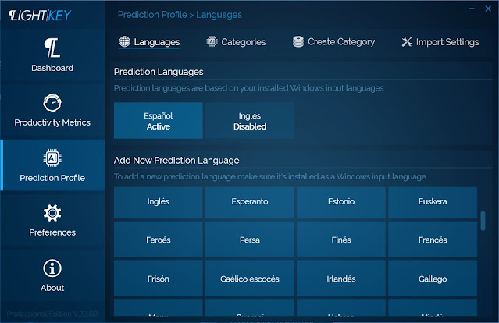The width and height of the screenshot is (499, 323).
Task: Click the Prediction Languages heading
Action: [159, 72]
